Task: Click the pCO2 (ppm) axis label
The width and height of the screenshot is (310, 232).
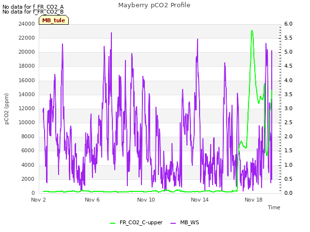Action: coord(7,109)
